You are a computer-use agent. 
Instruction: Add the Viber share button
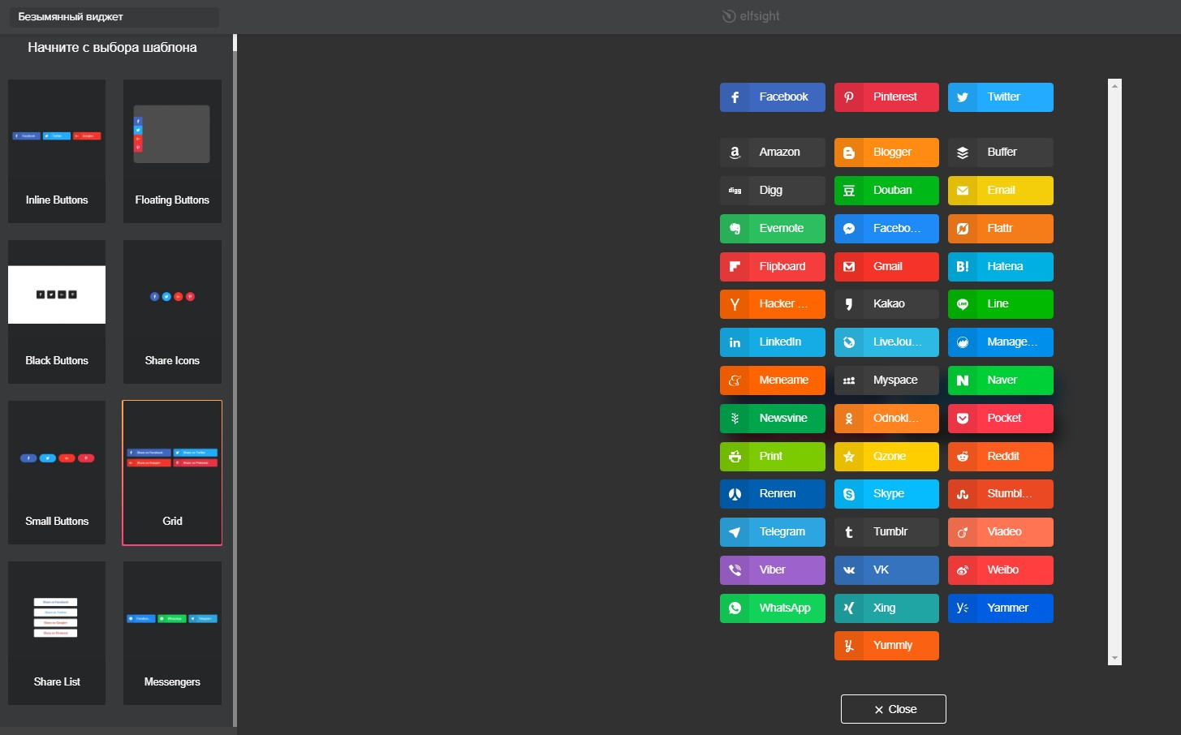pyautogui.click(x=772, y=570)
